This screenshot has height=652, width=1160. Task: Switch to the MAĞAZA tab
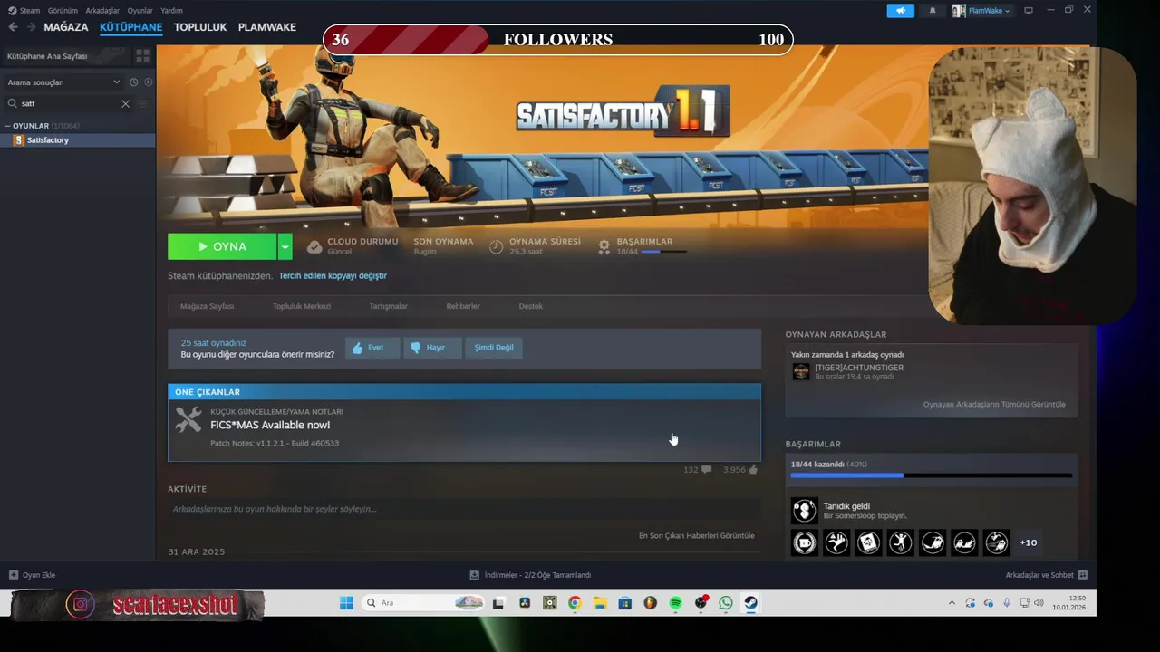point(66,27)
